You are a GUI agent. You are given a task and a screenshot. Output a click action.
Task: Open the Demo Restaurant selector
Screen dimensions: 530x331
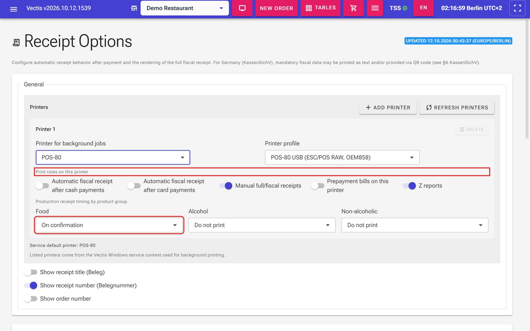click(x=184, y=8)
